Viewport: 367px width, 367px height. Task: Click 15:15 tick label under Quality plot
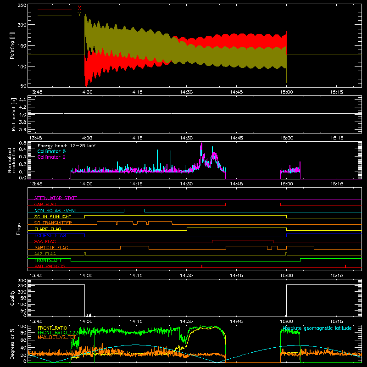[x=337, y=322]
